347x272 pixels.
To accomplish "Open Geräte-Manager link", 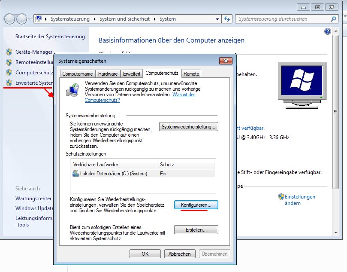I will pos(34,52).
